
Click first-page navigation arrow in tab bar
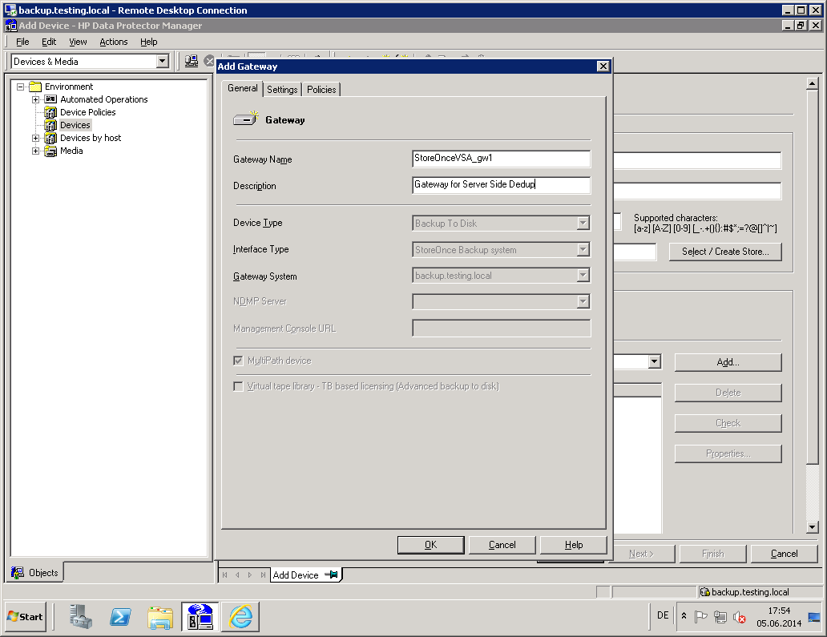click(224, 575)
